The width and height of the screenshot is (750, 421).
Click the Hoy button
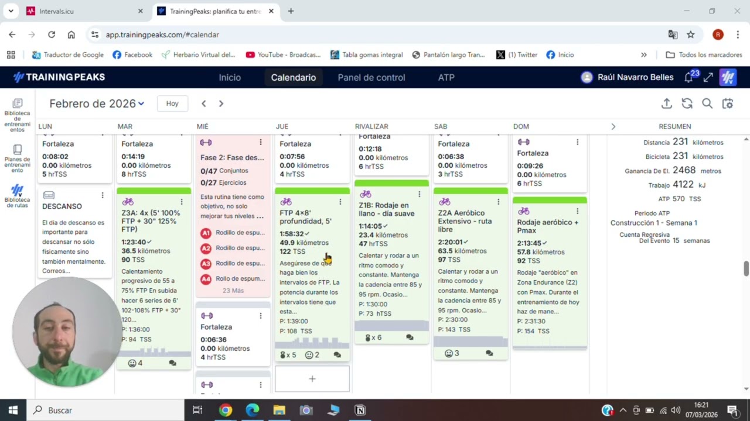[x=172, y=103]
